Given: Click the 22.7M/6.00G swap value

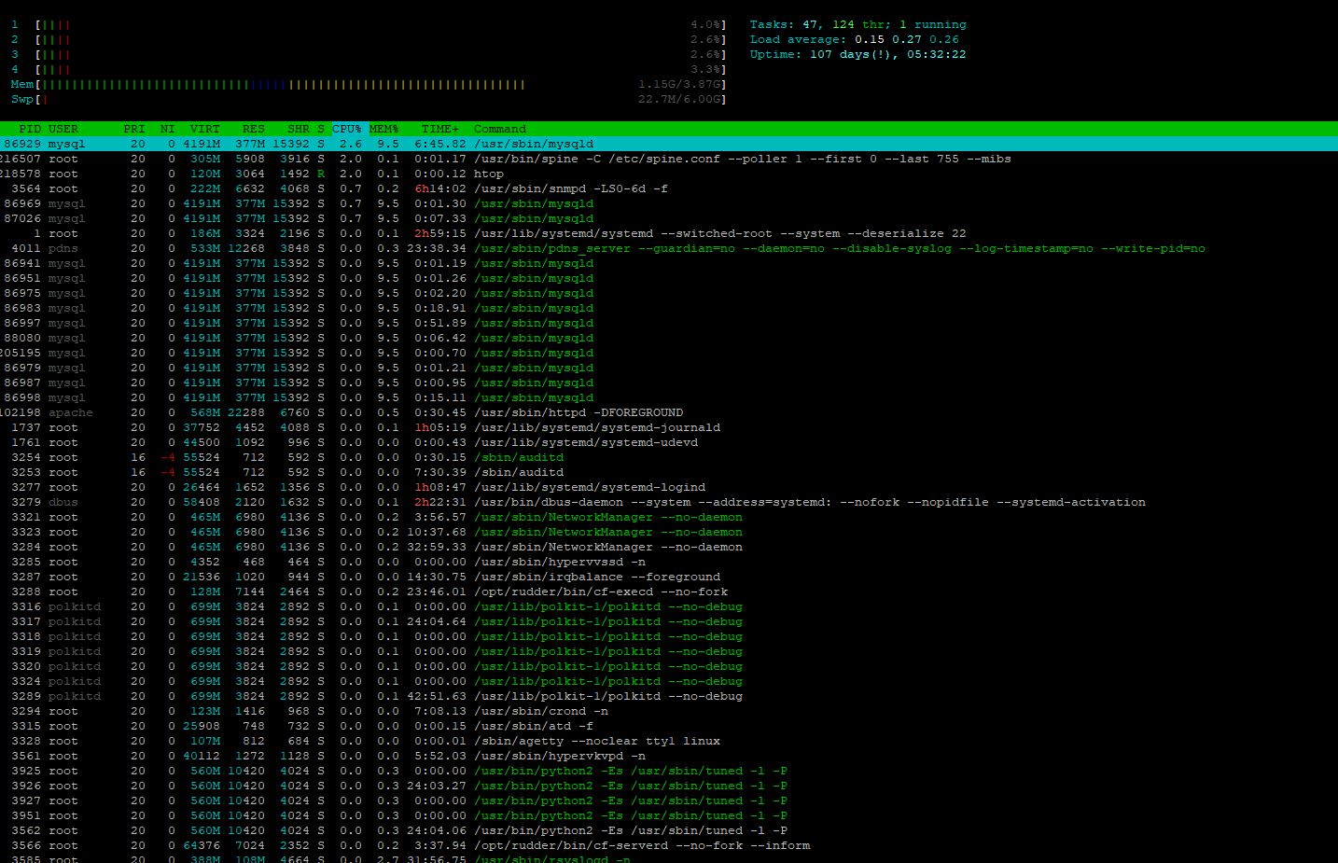Looking at the screenshot, I should [678, 99].
